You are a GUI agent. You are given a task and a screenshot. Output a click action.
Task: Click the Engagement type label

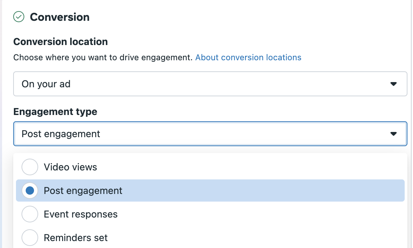(55, 112)
